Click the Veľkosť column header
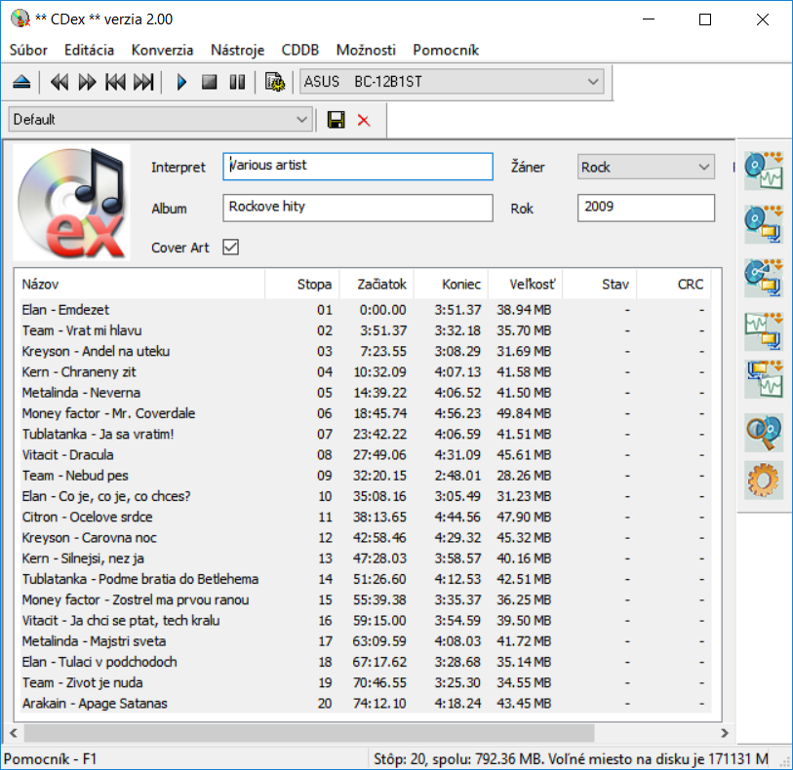 point(525,285)
